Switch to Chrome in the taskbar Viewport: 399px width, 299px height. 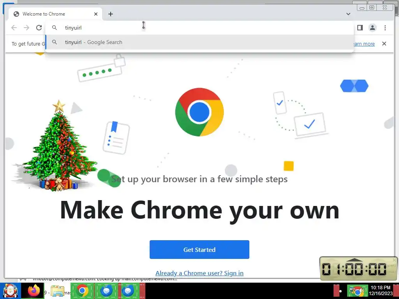tap(83, 291)
